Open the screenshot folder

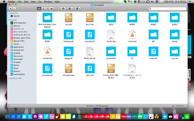[x=111, y=51]
